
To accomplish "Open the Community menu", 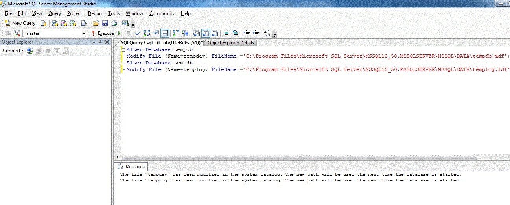I will (x=162, y=13).
